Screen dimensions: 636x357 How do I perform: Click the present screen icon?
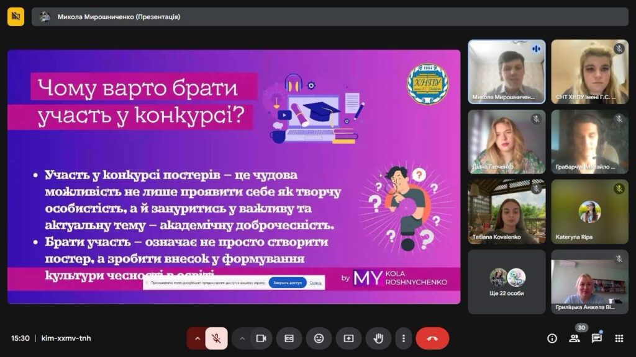point(348,338)
